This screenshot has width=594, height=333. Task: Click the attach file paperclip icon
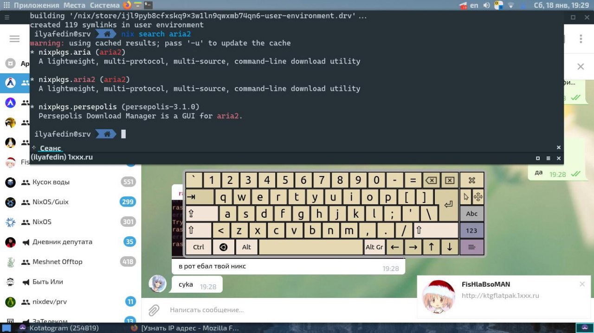pos(154,310)
